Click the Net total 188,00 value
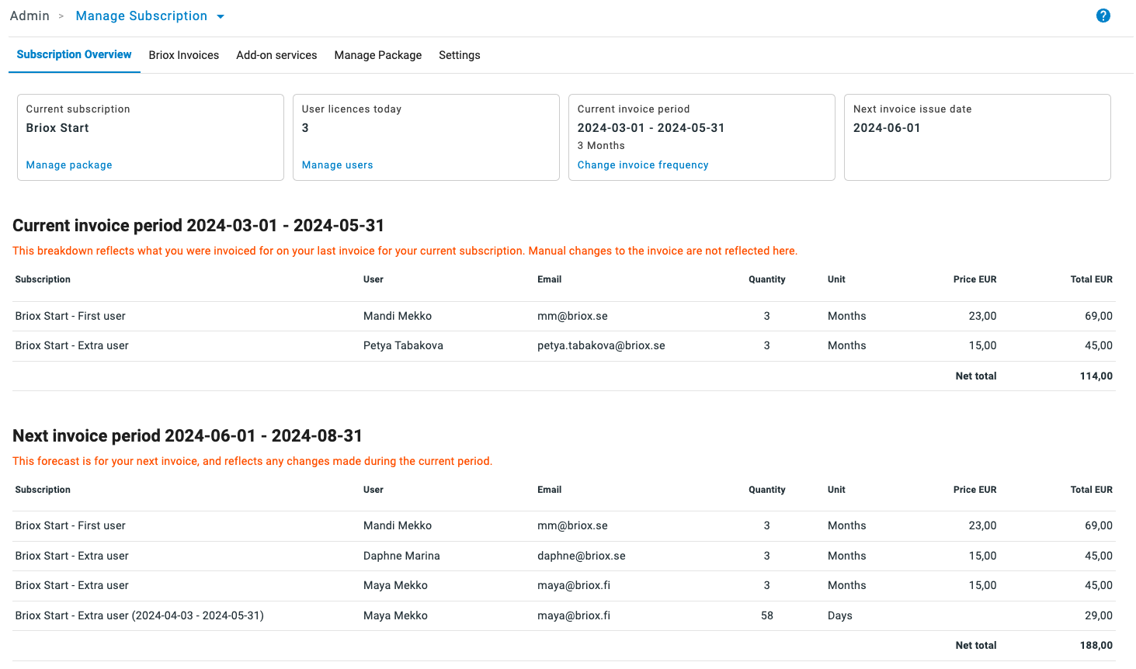 click(x=1097, y=645)
